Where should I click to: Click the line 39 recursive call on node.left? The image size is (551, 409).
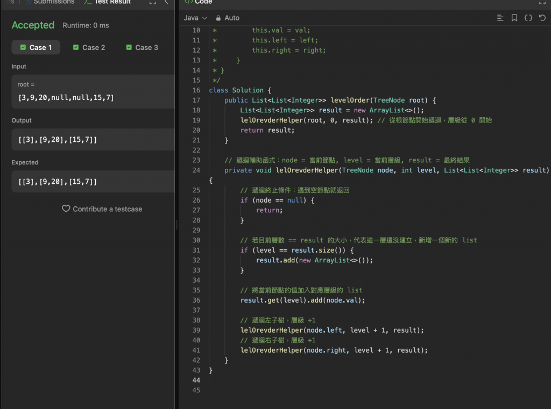[x=332, y=330]
